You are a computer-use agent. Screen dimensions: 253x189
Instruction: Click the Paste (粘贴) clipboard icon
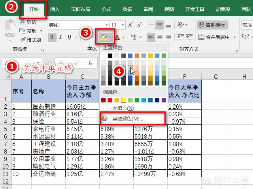point(10,26)
